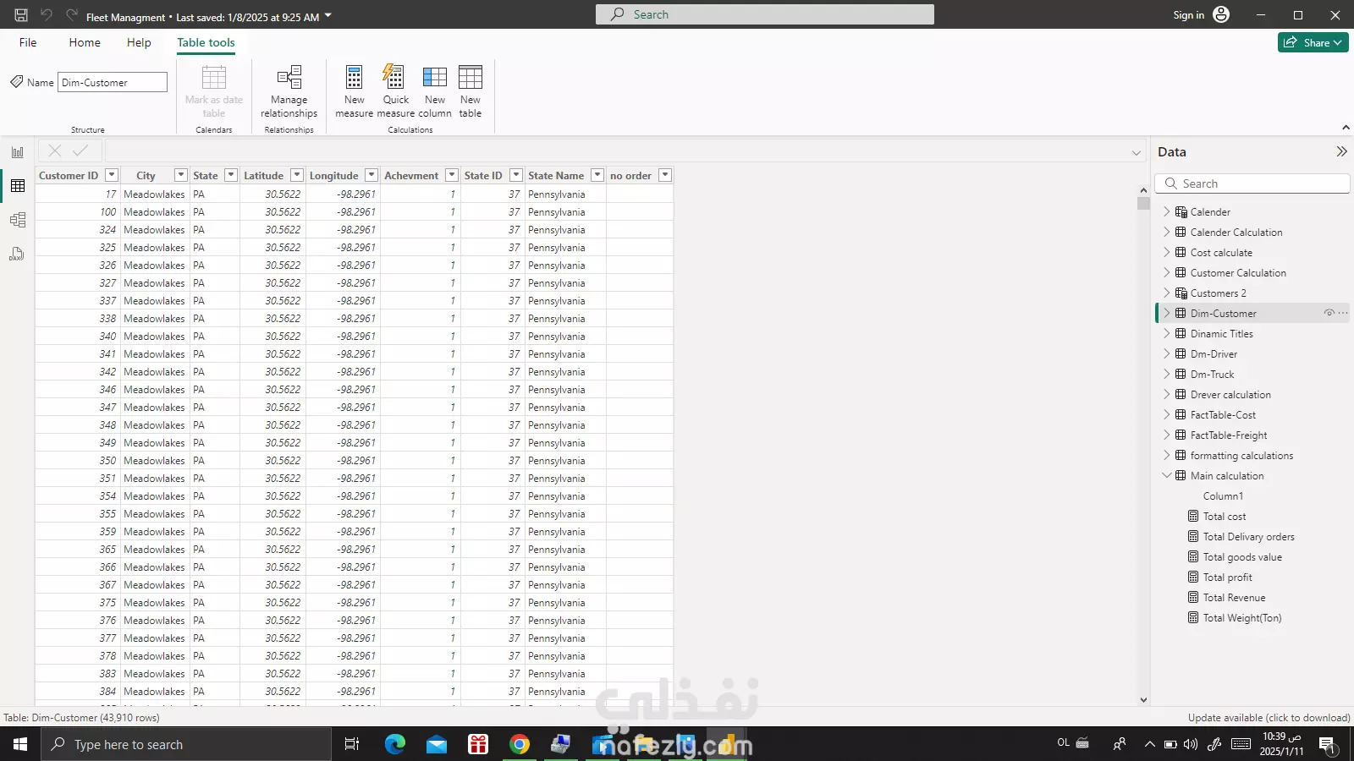Click Update available download link

pos(1269,718)
